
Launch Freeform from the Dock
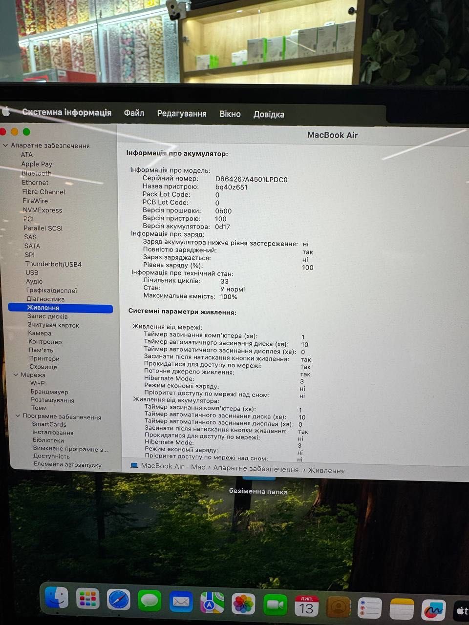434,610
